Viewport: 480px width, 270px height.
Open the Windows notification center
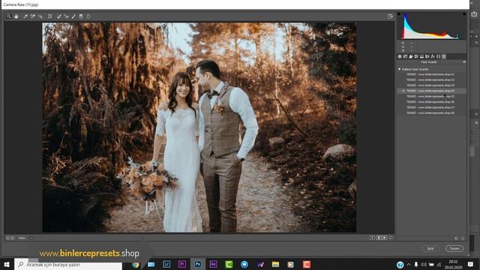coord(471,264)
